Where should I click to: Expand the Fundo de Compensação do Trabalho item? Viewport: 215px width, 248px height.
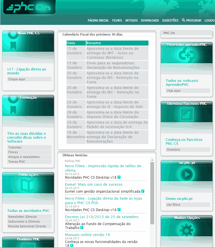82,228
